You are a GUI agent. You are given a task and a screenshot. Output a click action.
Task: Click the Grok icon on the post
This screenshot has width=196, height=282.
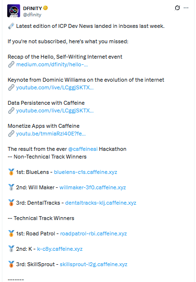(177, 8)
